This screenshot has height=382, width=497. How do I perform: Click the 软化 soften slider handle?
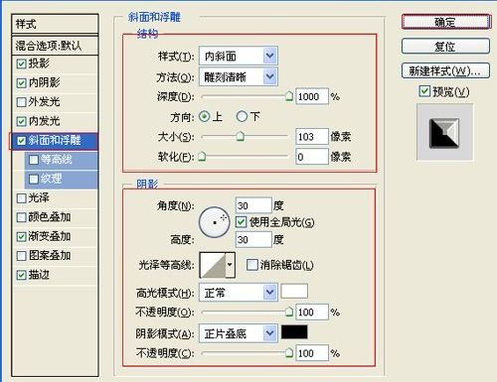[202, 157]
